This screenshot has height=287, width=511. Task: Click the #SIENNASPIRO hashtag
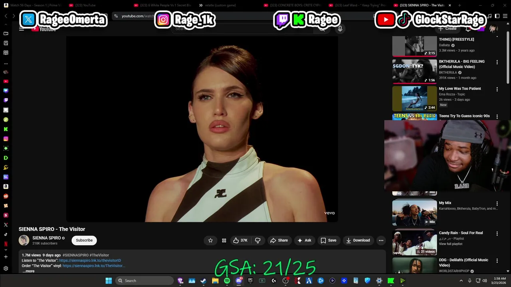(75, 255)
